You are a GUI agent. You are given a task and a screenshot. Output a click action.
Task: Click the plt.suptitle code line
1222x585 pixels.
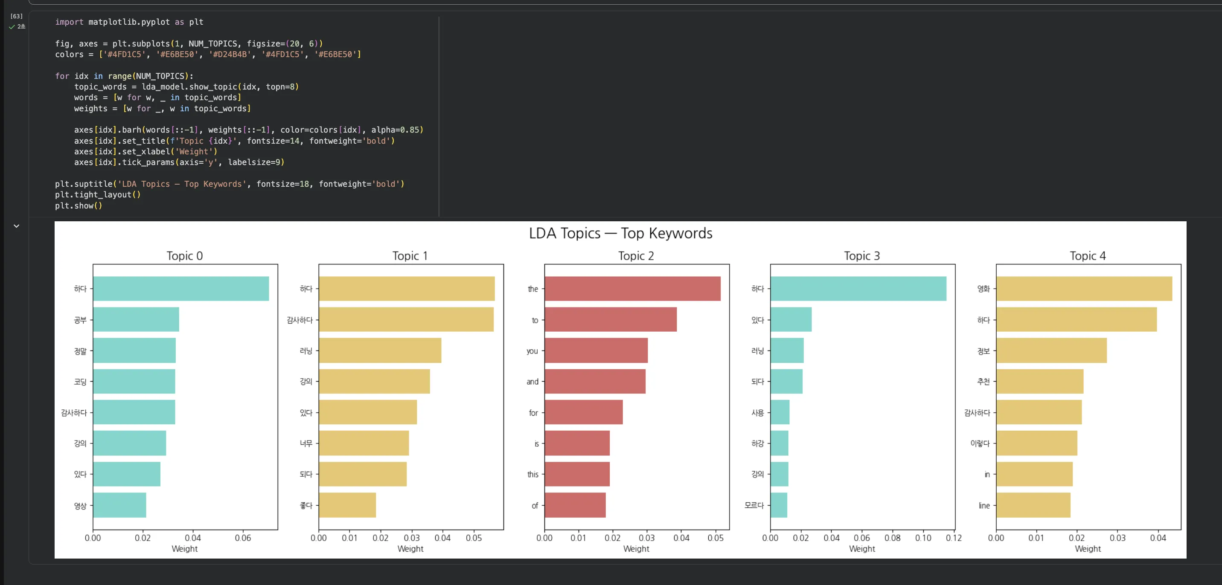[230, 184]
